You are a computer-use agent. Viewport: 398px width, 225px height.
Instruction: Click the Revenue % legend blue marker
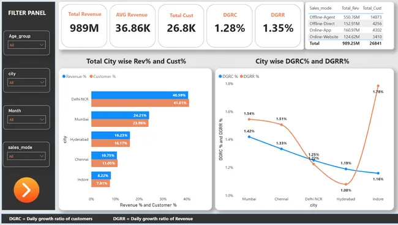point(64,76)
